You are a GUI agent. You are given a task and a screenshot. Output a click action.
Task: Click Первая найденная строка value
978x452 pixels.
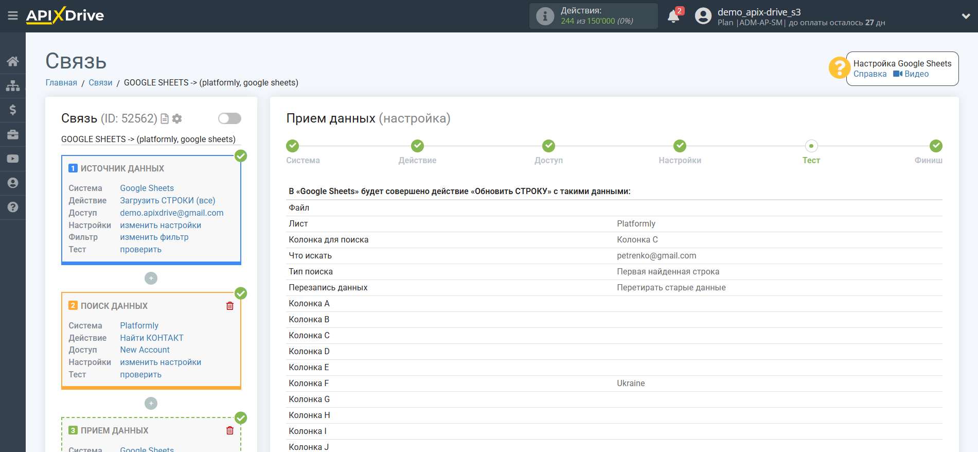point(668,271)
